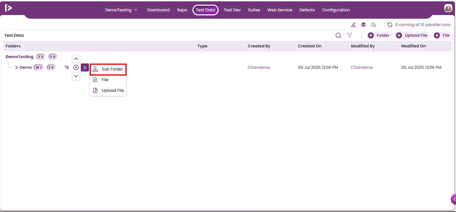Screen dimensions: 456x212
Task: Click the refresh icon beside parallel runs
Action: [390, 25]
